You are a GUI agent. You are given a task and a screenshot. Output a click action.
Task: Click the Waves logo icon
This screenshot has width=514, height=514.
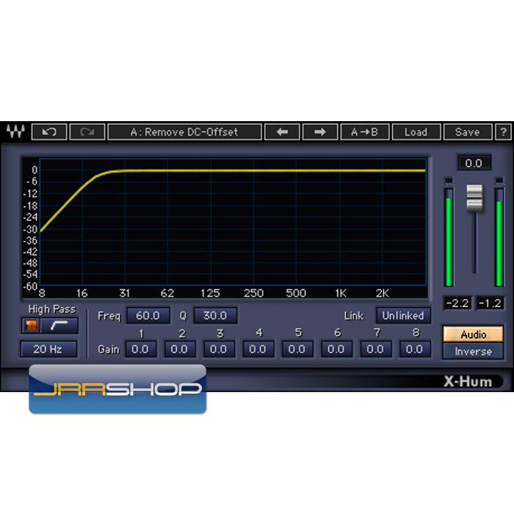click(15, 131)
